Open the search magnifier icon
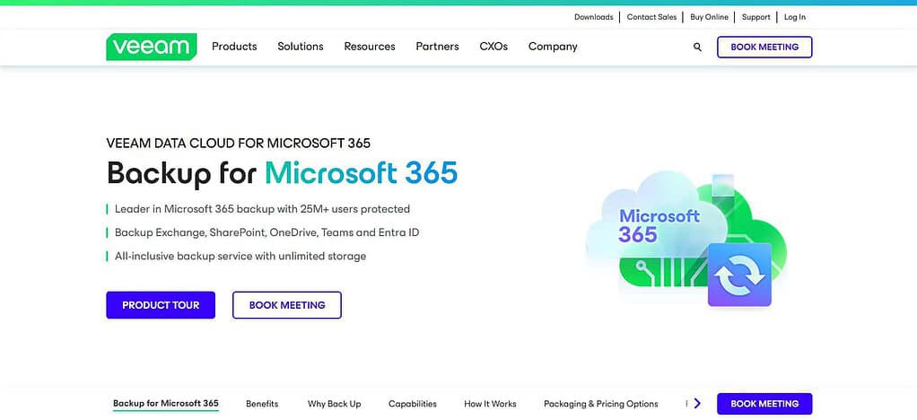The image size is (917, 420). point(697,48)
